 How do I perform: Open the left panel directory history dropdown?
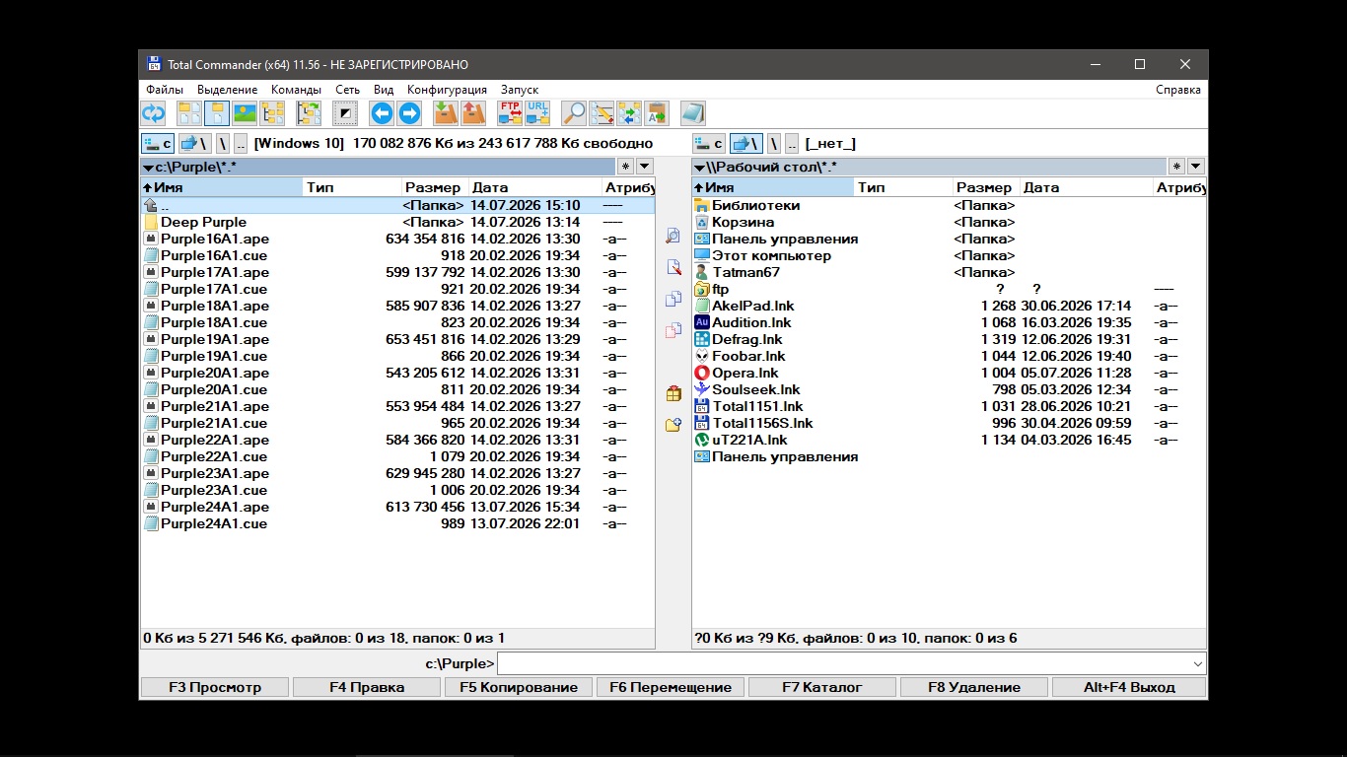(x=644, y=167)
